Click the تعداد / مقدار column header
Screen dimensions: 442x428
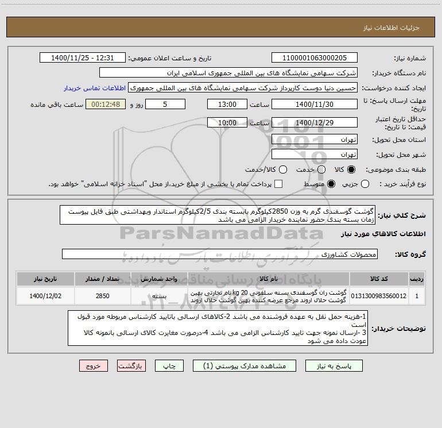tap(103, 279)
